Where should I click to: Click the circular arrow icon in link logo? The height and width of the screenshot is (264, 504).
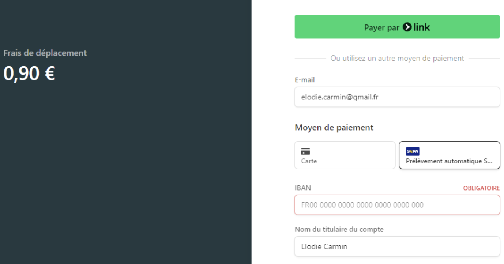point(407,27)
